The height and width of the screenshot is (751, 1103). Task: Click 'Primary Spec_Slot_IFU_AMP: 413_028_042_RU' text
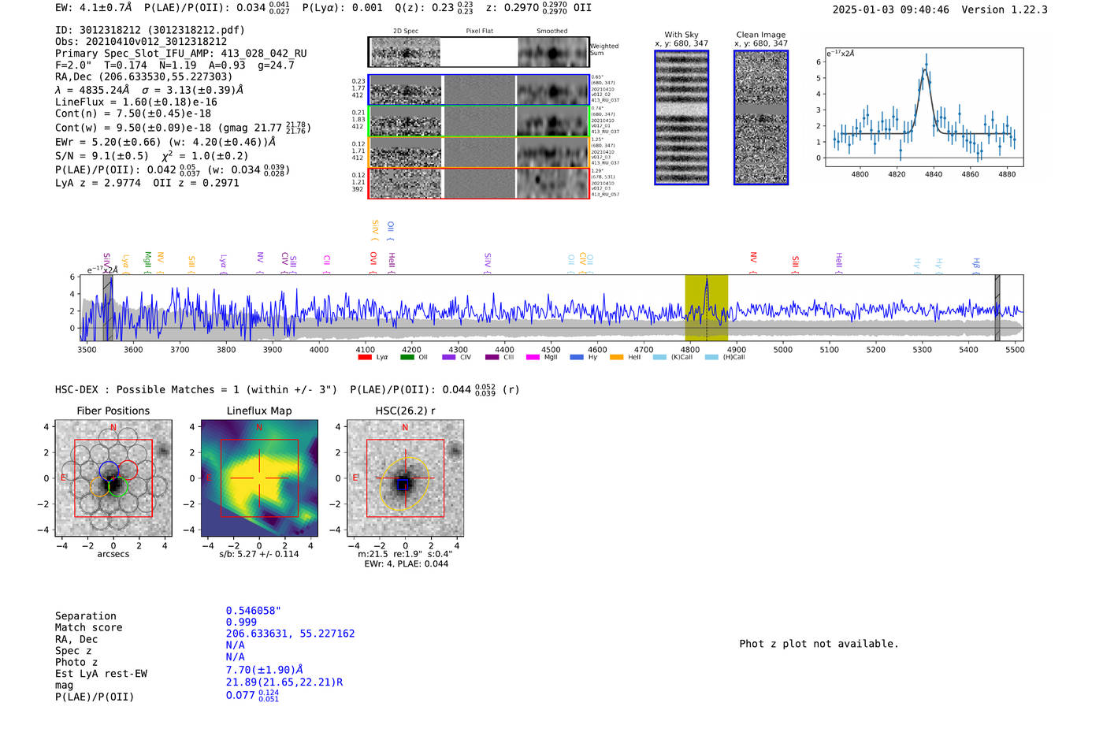coord(181,54)
